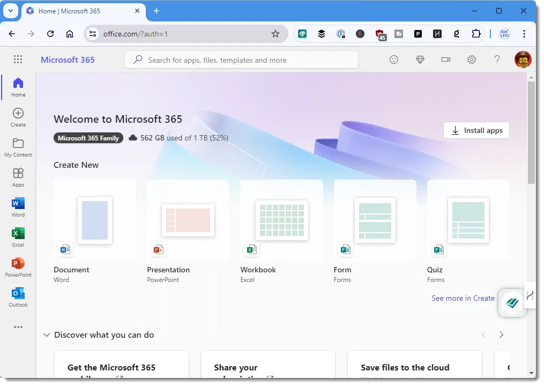Launch PowerPoint from the sidebar
Image resolution: width=544 pixels, height=386 pixels.
click(x=18, y=268)
